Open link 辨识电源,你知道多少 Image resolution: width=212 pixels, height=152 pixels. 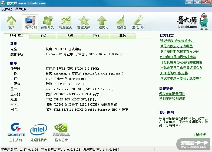point(177,41)
